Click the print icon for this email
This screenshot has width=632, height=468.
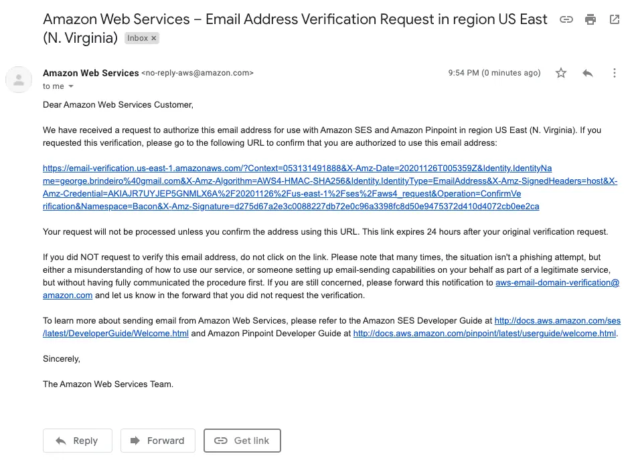(590, 19)
